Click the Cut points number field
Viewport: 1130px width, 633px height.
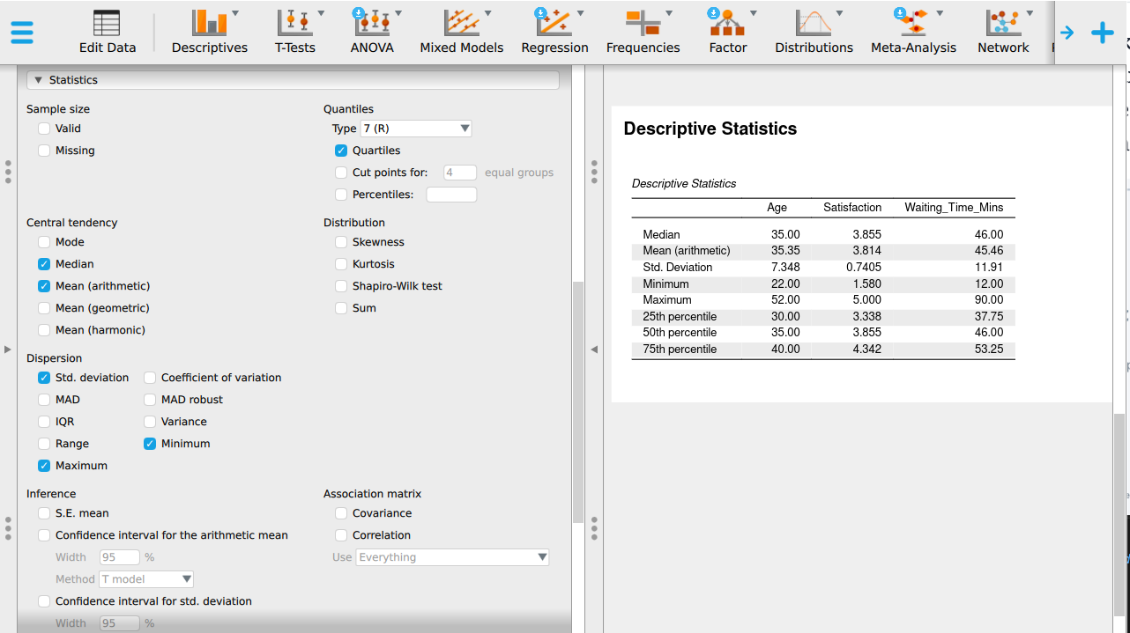click(460, 173)
